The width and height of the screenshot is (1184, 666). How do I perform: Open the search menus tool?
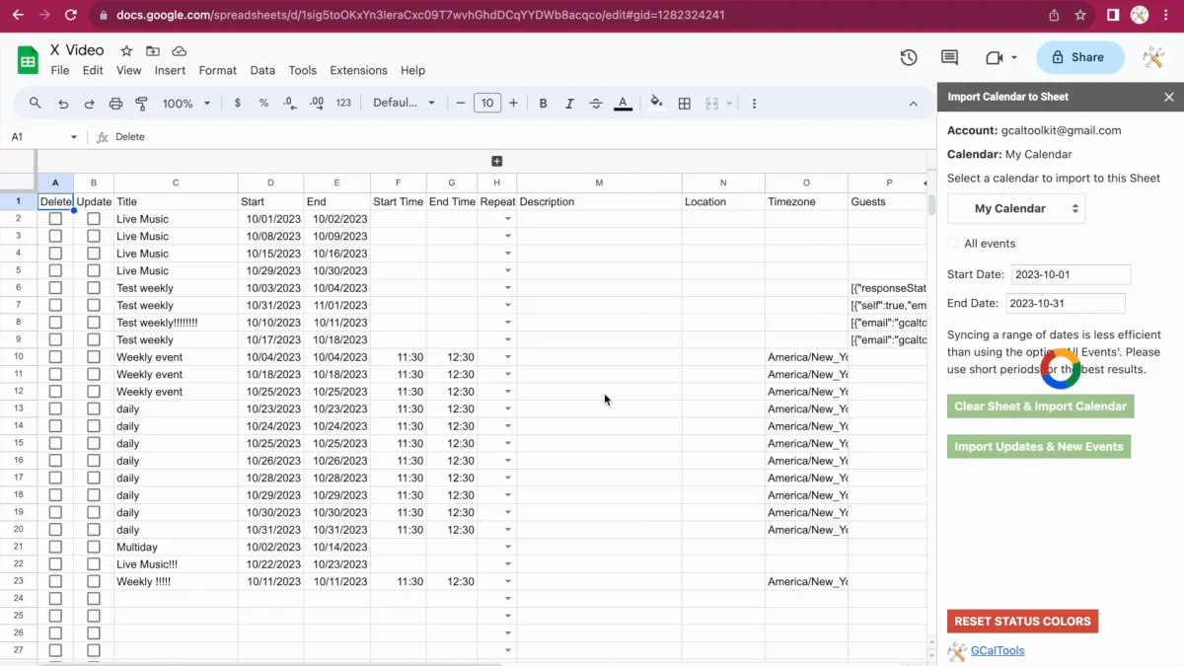pyautogui.click(x=36, y=104)
